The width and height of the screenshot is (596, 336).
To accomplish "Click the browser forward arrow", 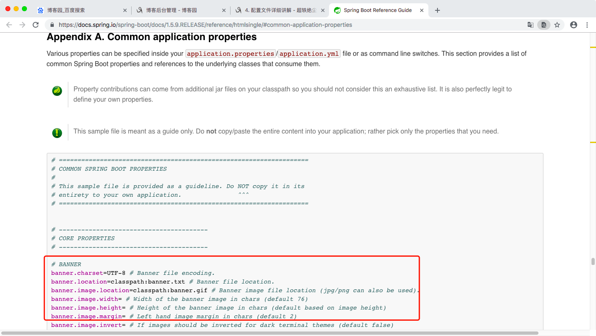I will [22, 25].
